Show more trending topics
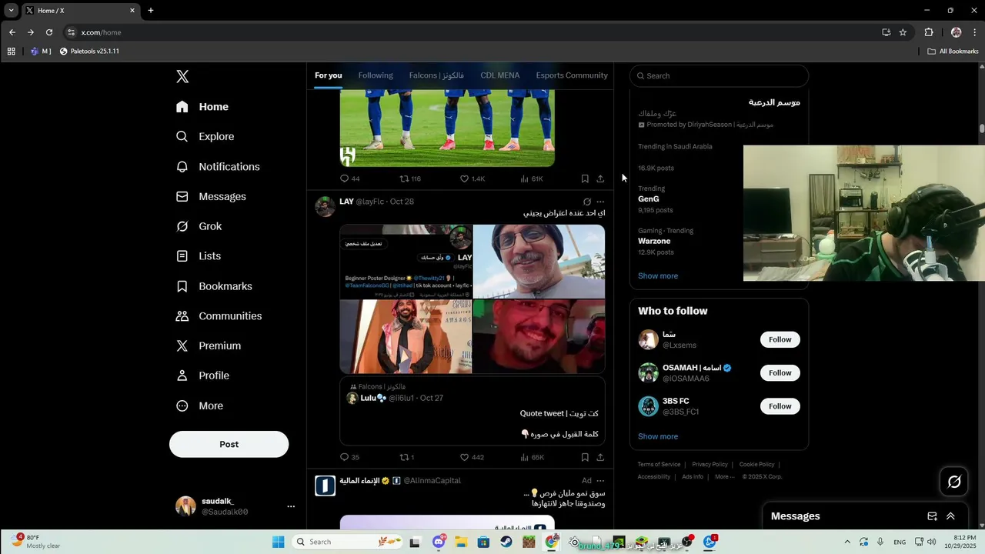The width and height of the screenshot is (985, 554). coord(658,275)
